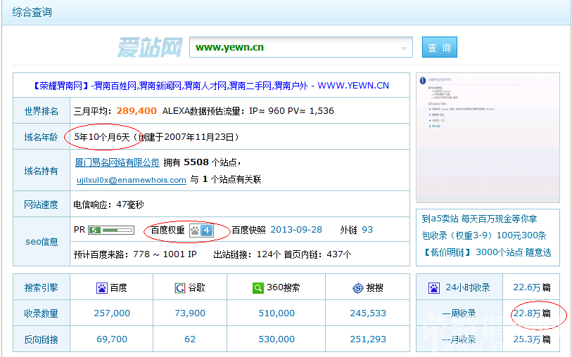Click the Baidu weight number 4 badge
572x357 pixels.
pyautogui.click(x=207, y=231)
